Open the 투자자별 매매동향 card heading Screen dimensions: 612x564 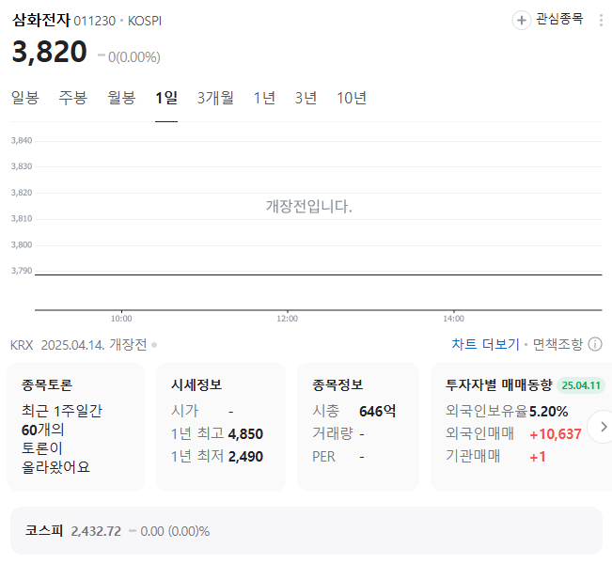499,384
